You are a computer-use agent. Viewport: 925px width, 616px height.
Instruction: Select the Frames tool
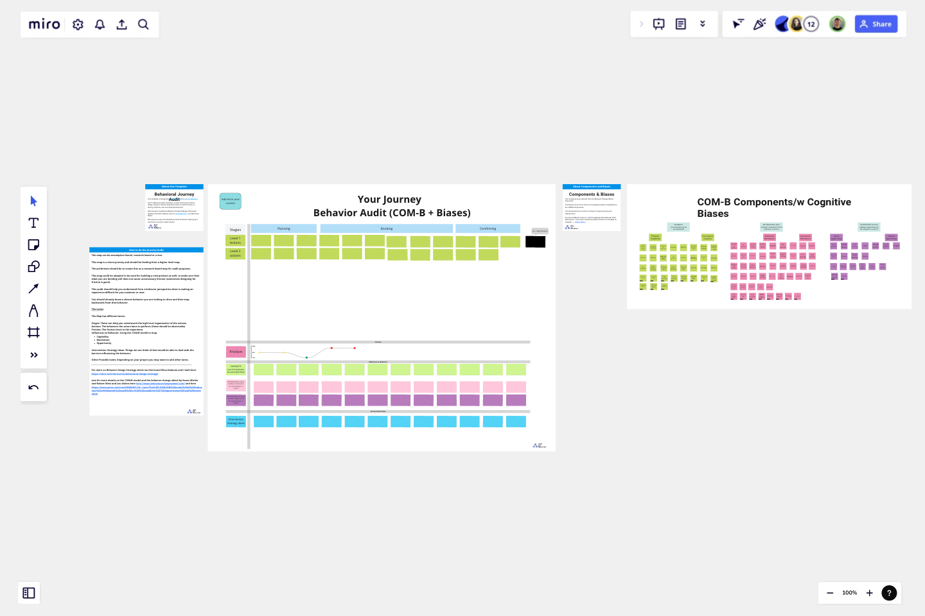click(33, 332)
